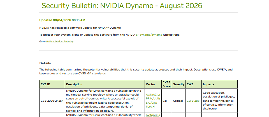Click the Impacts column header
269x117 pixels.
(x=220, y=84)
